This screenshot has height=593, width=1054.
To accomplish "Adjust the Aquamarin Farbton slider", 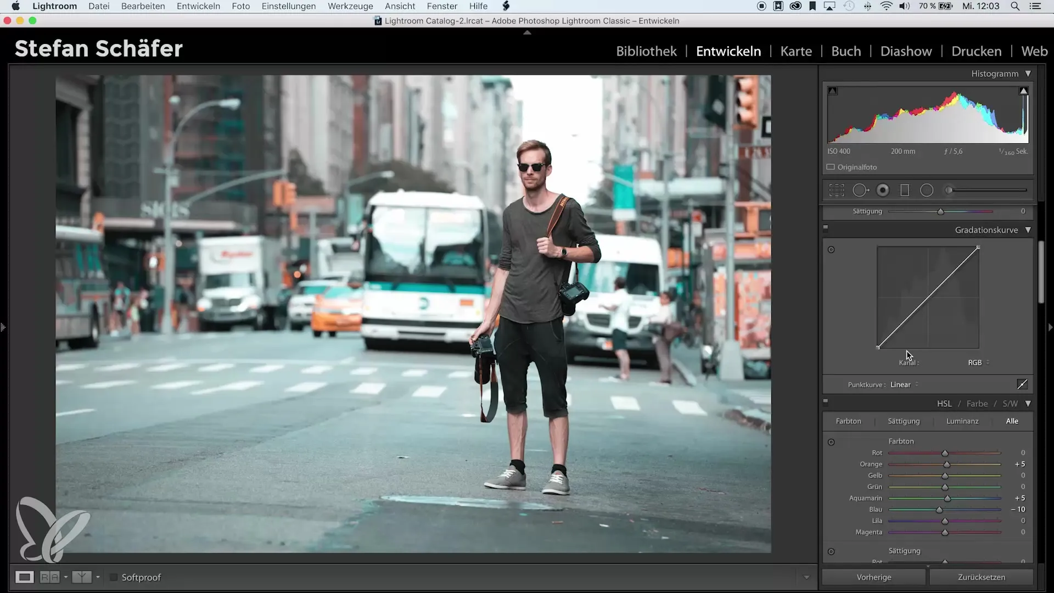I will tap(947, 499).
